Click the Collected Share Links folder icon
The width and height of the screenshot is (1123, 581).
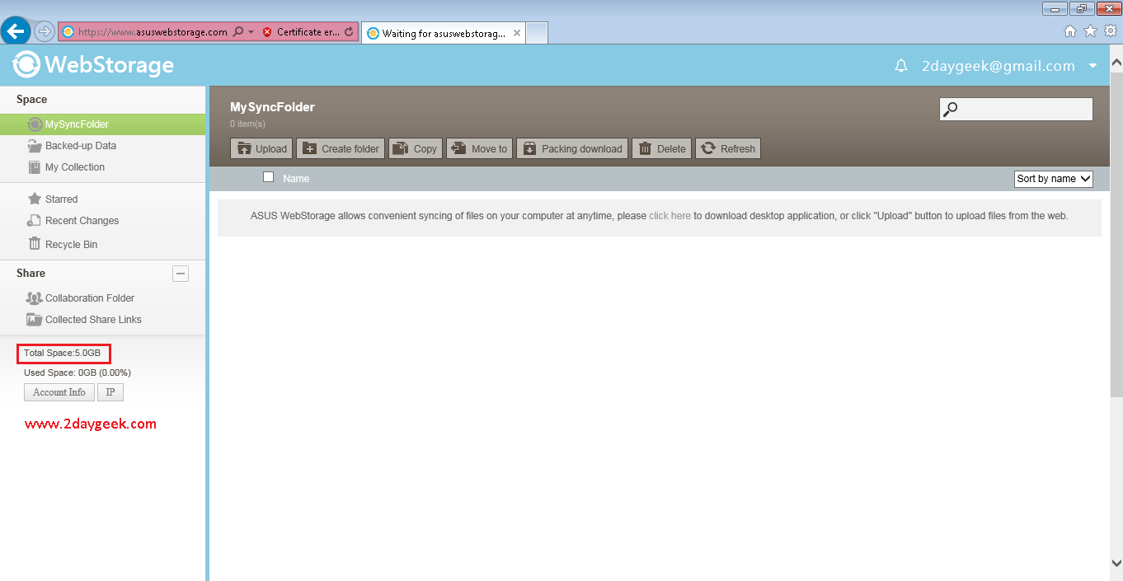point(35,320)
